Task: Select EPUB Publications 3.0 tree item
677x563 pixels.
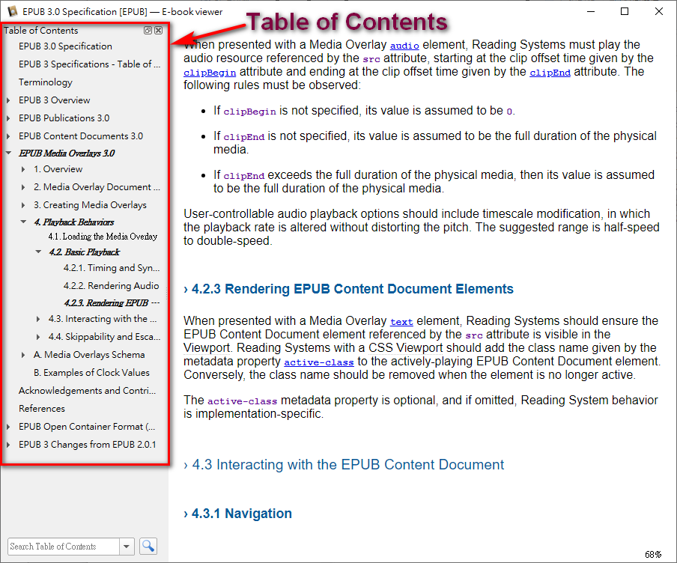Action: tap(64, 118)
